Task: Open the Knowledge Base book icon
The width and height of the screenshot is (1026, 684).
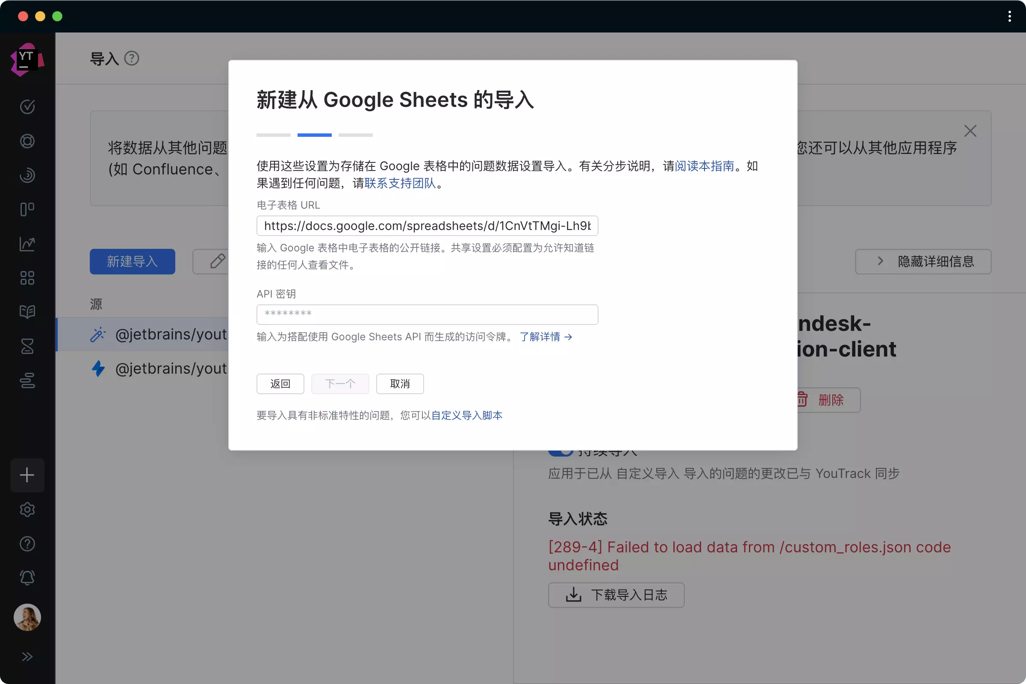Action: pos(27,312)
